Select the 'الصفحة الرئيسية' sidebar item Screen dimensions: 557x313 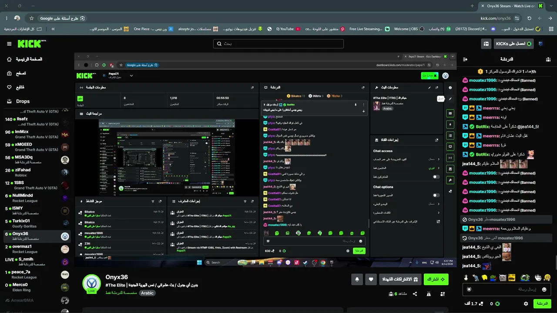[x=29, y=59]
